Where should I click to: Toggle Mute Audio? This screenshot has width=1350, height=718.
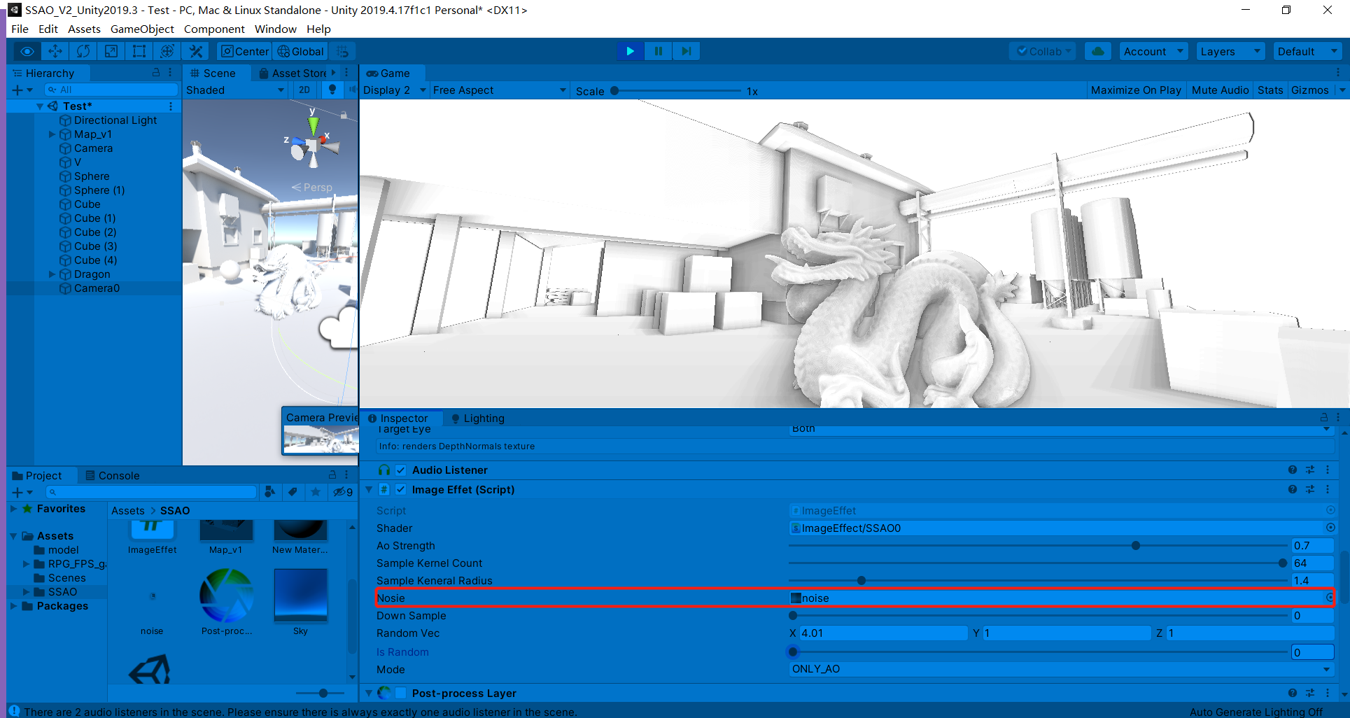(x=1220, y=90)
